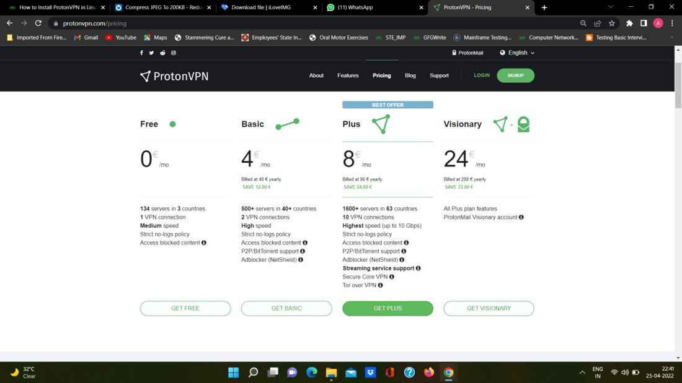The width and height of the screenshot is (682, 383).
Task: Open ProtonMail link in top bar
Action: [x=467, y=53]
